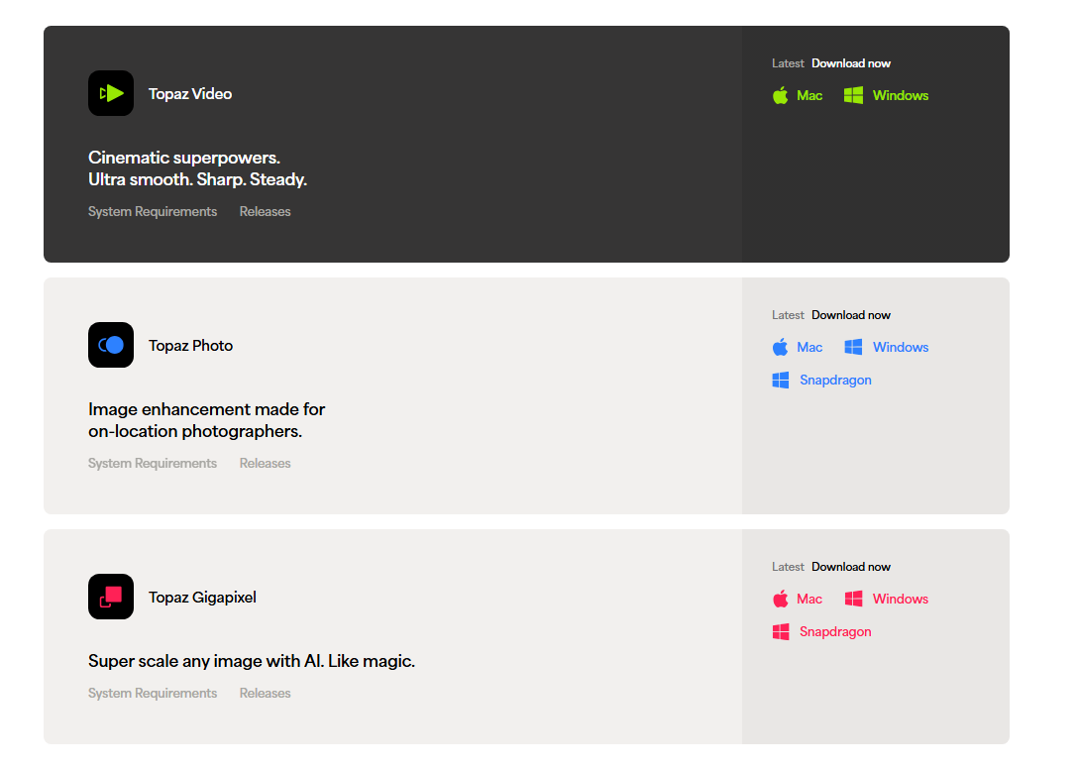Click the red Windows logo beside Gigapixel Snapdragon
The image size is (1078, 769).
(x=781, y=631)
